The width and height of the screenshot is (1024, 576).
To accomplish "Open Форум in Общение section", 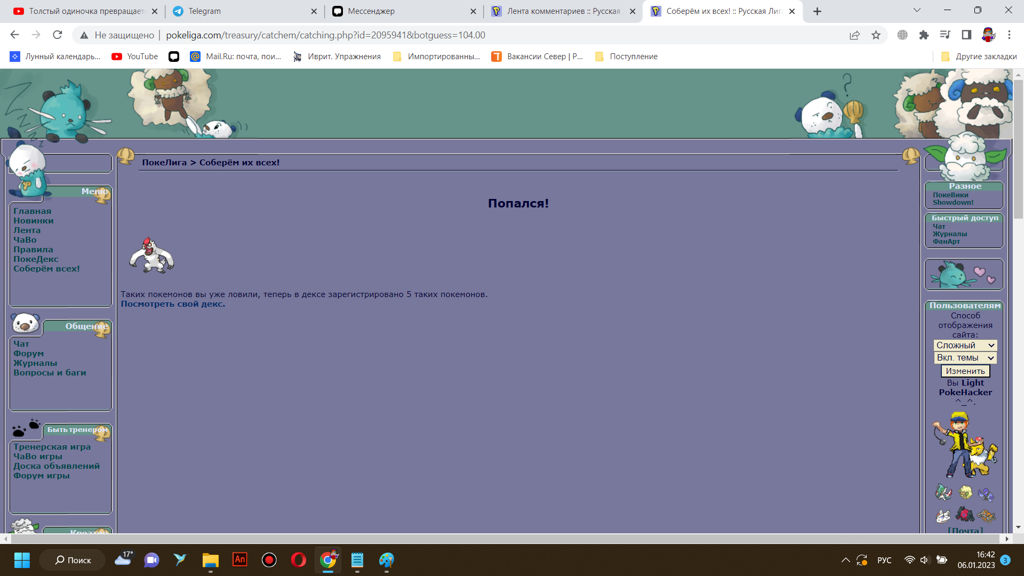I will click(x=29, y=354).
